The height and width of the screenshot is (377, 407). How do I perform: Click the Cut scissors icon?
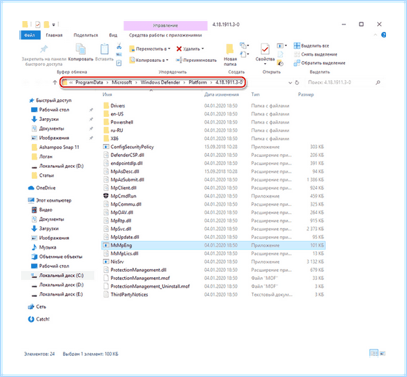coord(119,46)
